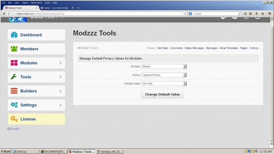Switch to the Desktop taskbar item
Image resolution: width=274 pixels, height=154 pixels.
point(25,151)
